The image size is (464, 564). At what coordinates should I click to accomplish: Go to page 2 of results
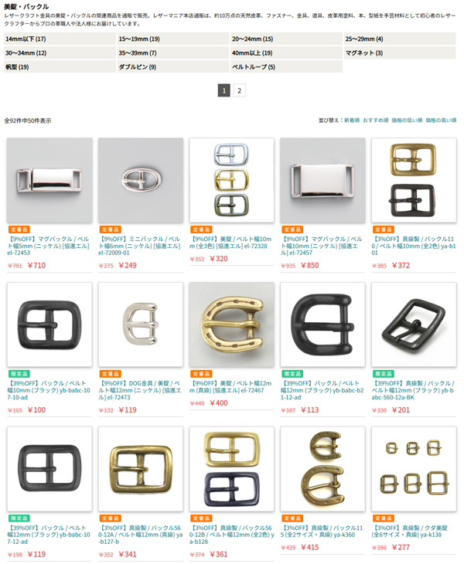coord(240,90)
